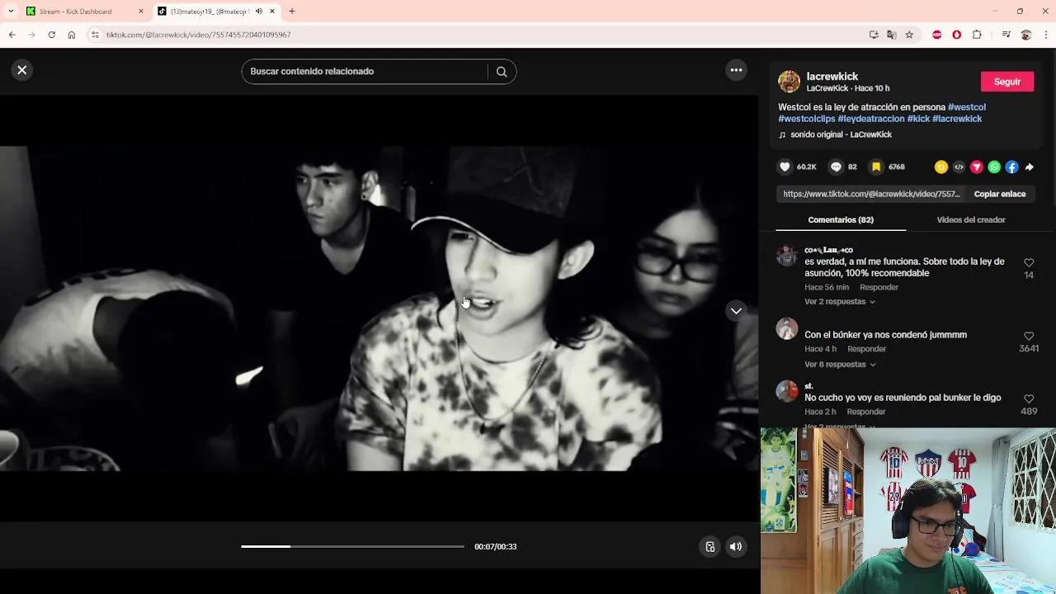Click the yellow repost icon
The height and width of the screenshot is (594, 1056).
pos(940,167)
